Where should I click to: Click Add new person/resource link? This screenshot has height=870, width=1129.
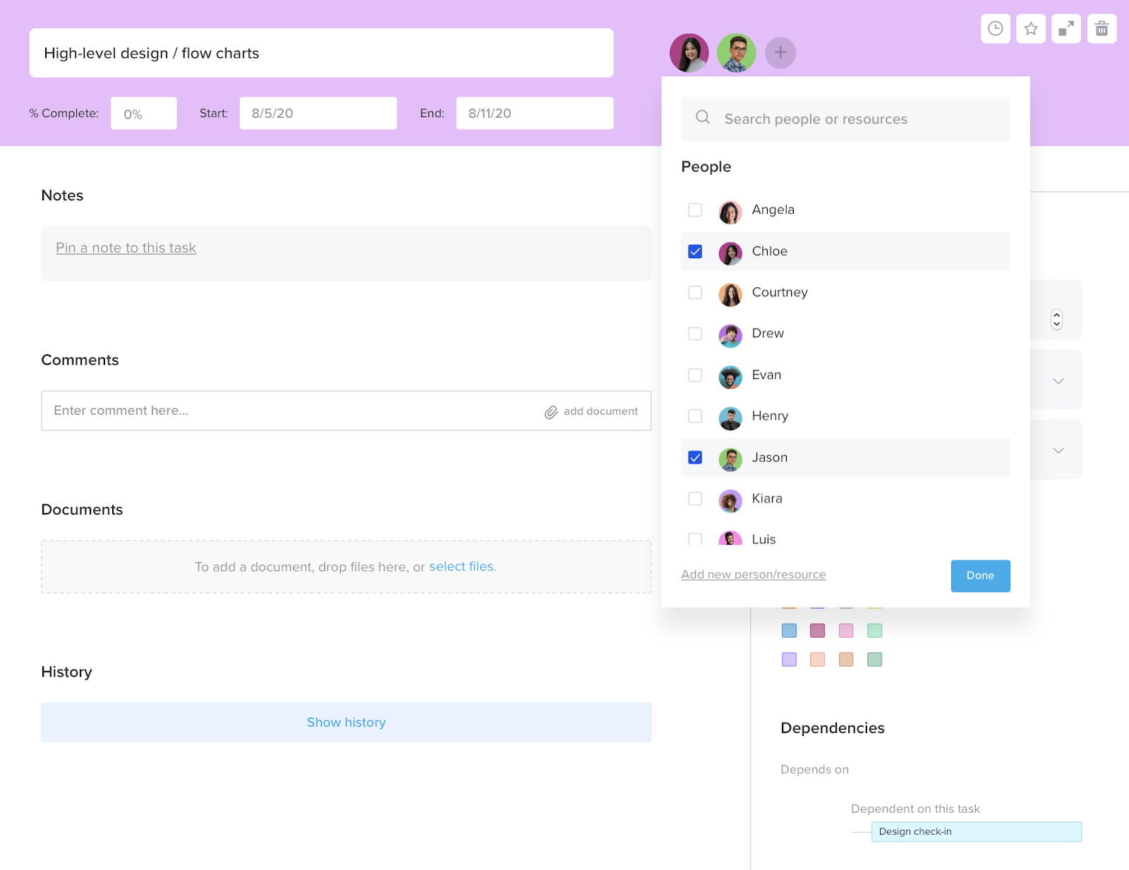point(753,574)
